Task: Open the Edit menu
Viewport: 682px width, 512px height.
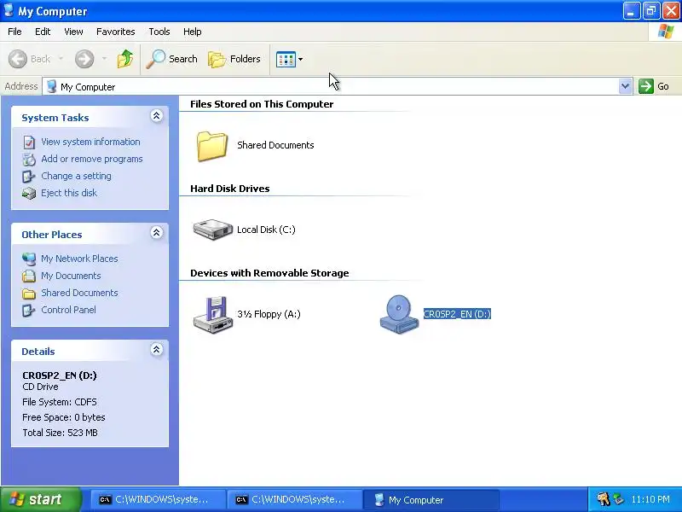Action: pyautogui.click(x=43, y=32)
